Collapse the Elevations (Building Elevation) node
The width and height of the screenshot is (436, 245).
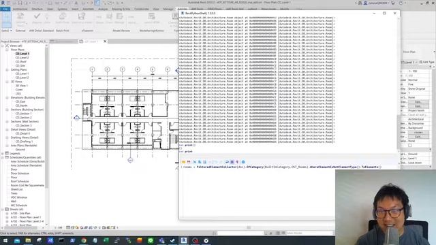click(x=7, y=98)
